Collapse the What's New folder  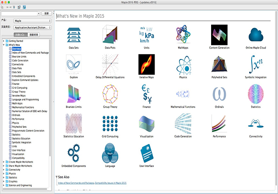(4, 45)
